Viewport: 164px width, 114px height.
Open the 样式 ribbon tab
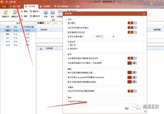click(x=4, y=7)
